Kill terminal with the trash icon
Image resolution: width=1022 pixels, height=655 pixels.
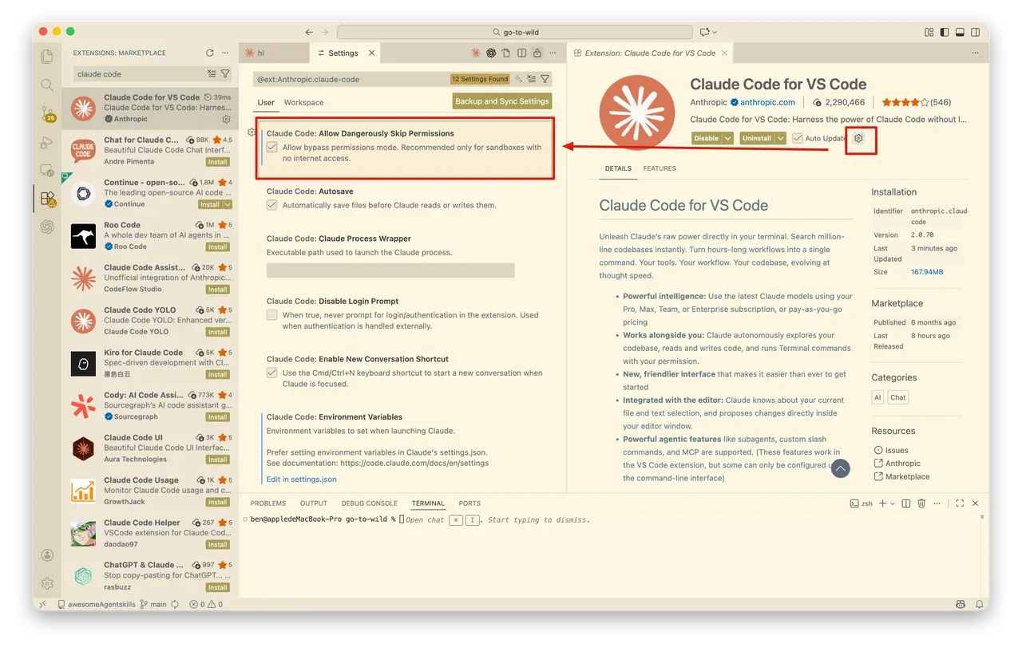[921, 503]
